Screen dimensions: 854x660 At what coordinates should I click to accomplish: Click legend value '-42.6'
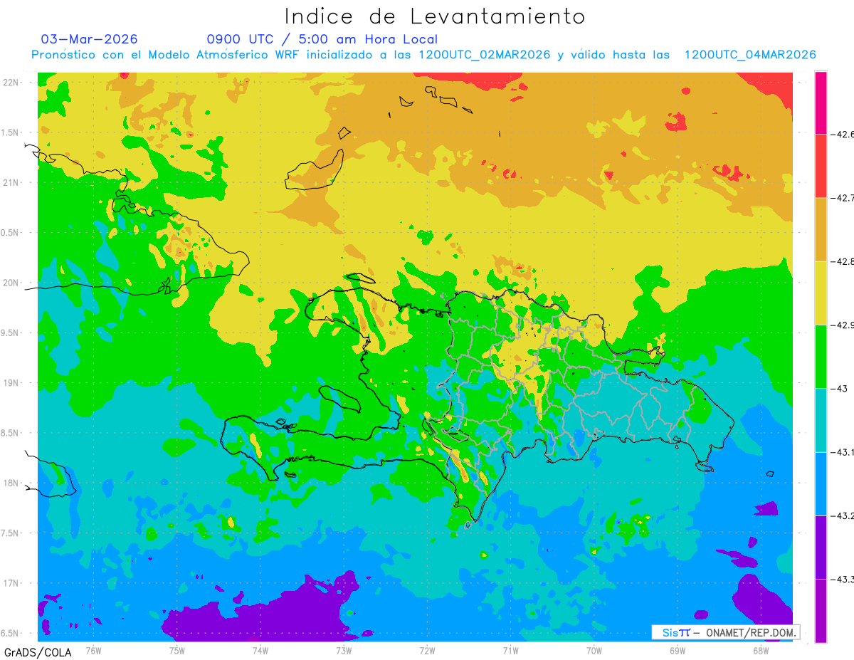842,135
